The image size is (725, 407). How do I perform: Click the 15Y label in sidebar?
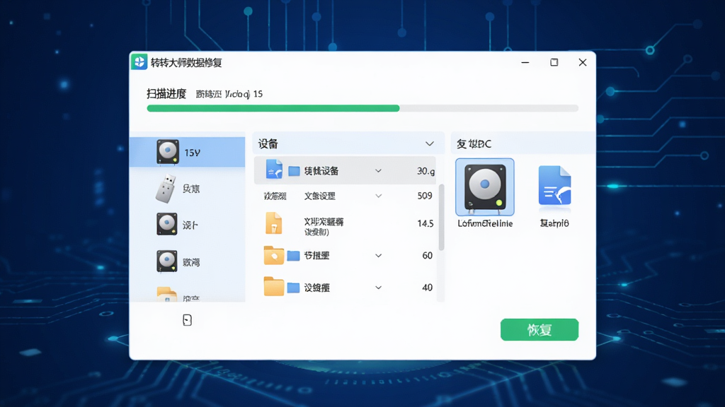(x=192, y=153)
